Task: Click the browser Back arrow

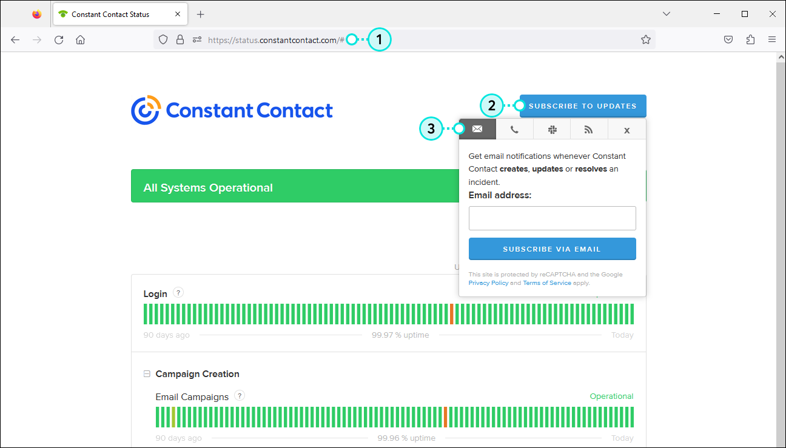Action: (x=15, y=40)
